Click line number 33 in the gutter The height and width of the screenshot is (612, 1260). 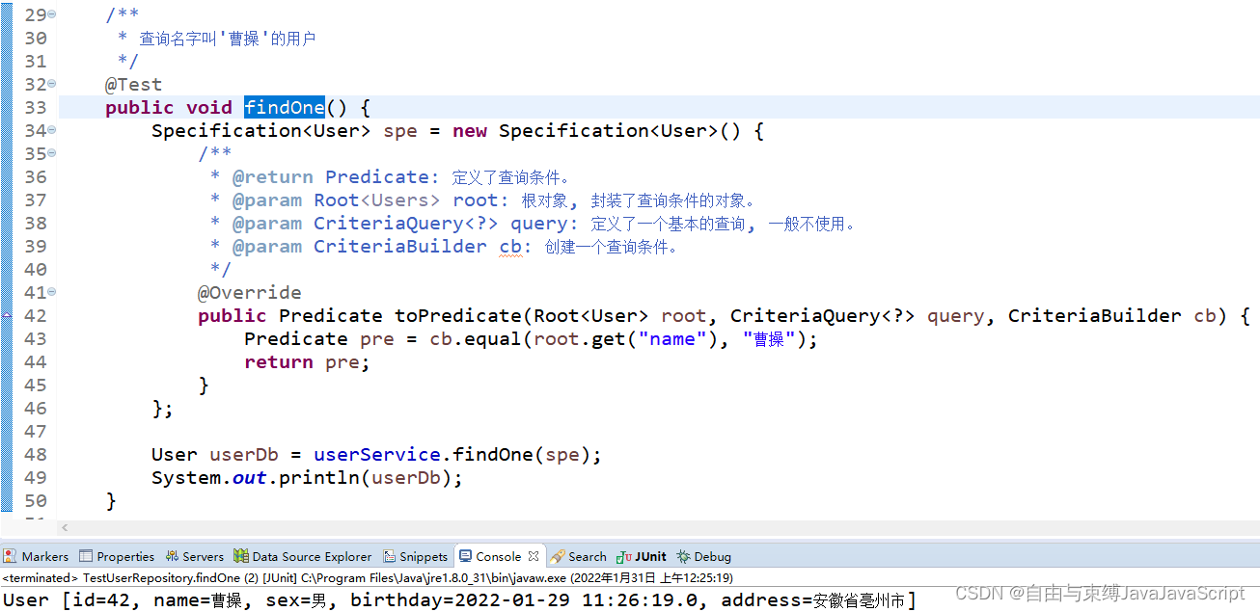[x=35, y=108]
